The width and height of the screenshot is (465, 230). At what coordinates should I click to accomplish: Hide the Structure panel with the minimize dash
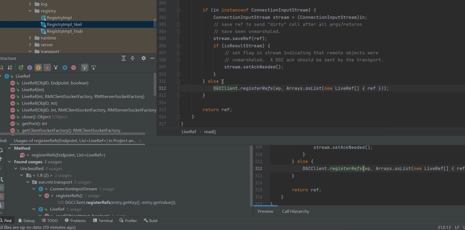pos(152,58)
